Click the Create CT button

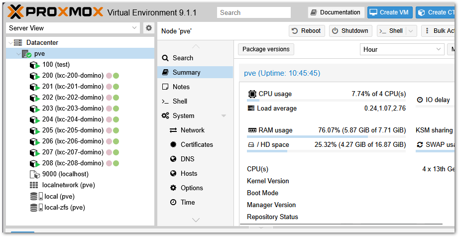[x=435, y=12]
